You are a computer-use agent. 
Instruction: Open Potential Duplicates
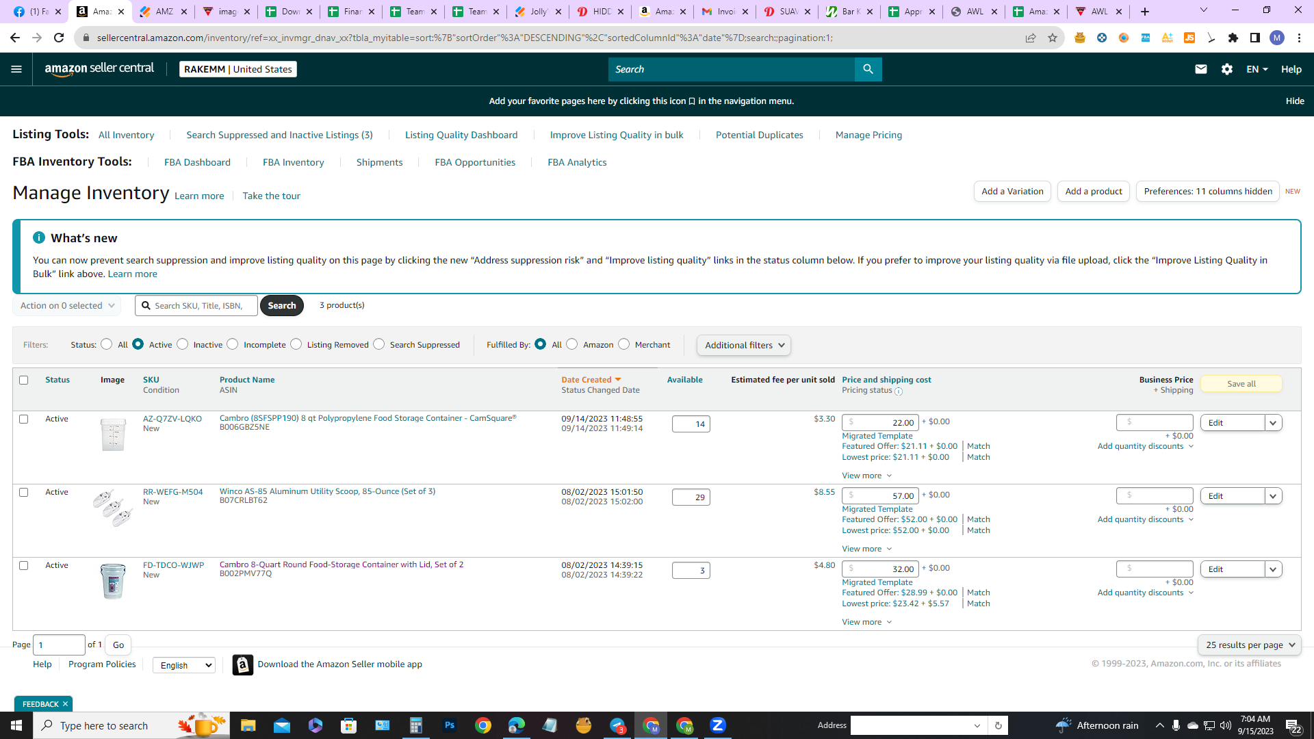pos(760,135)
